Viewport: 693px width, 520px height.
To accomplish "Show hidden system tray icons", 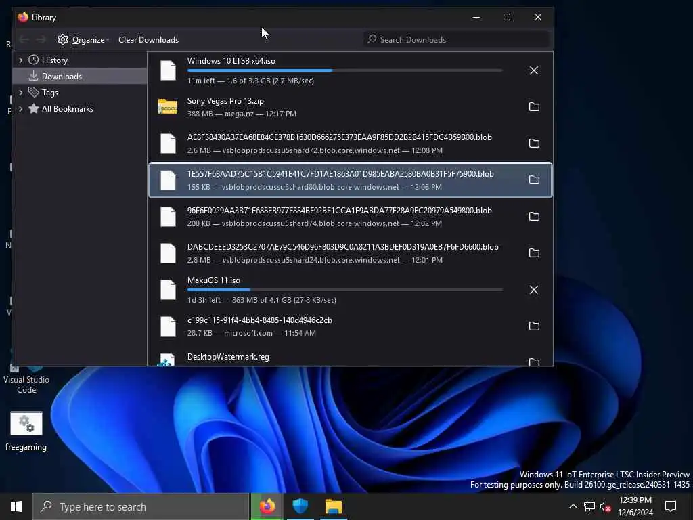I will click(x=573, y=506).
